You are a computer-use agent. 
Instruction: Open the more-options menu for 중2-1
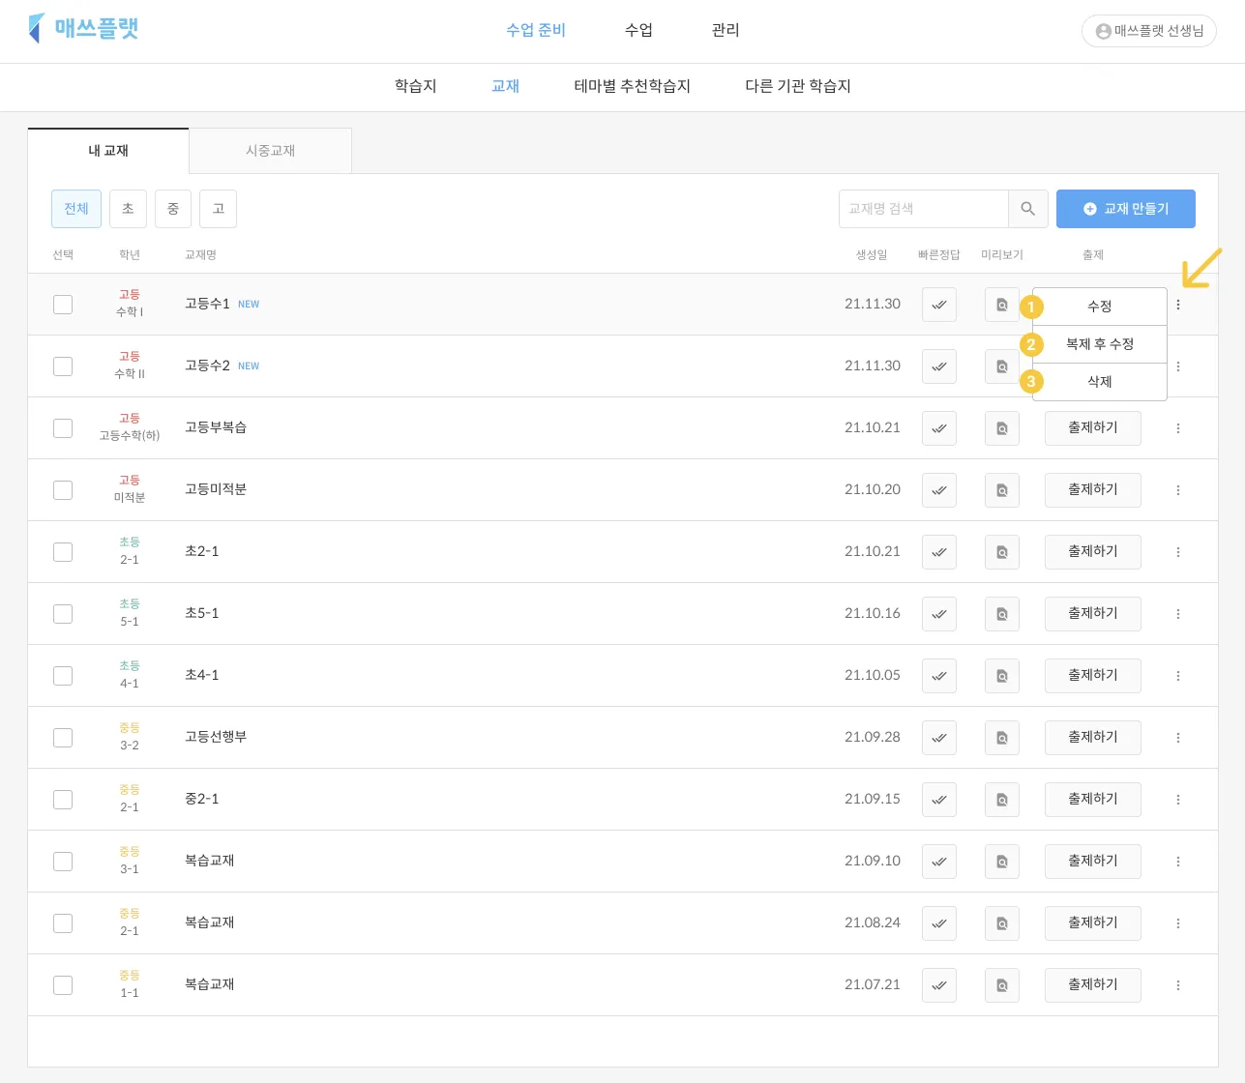tap(1178, 800)
